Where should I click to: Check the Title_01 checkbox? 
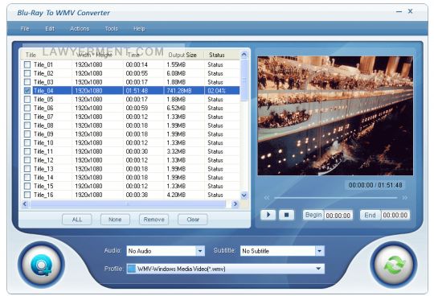tap(27, 64)
